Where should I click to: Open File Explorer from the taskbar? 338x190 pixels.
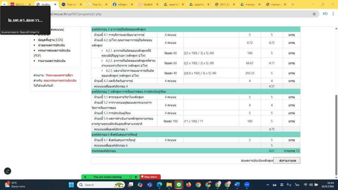click(169, 185)
